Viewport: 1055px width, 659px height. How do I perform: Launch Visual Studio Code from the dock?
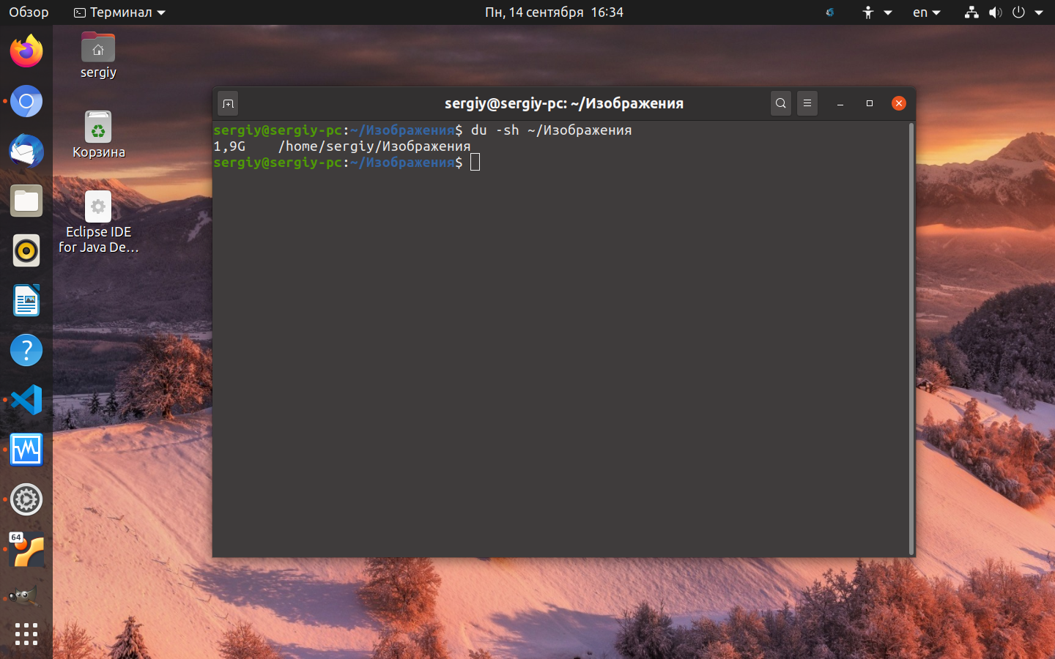[x=26, y=400]
